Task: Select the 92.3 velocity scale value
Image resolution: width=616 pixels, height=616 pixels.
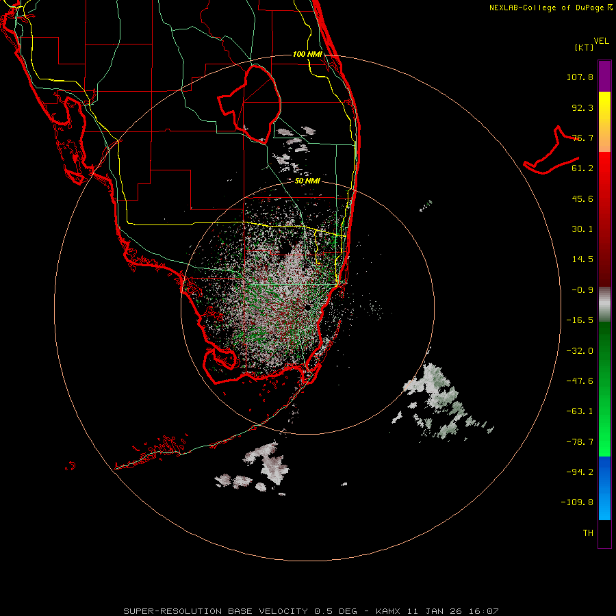Action: coord(582,107)
